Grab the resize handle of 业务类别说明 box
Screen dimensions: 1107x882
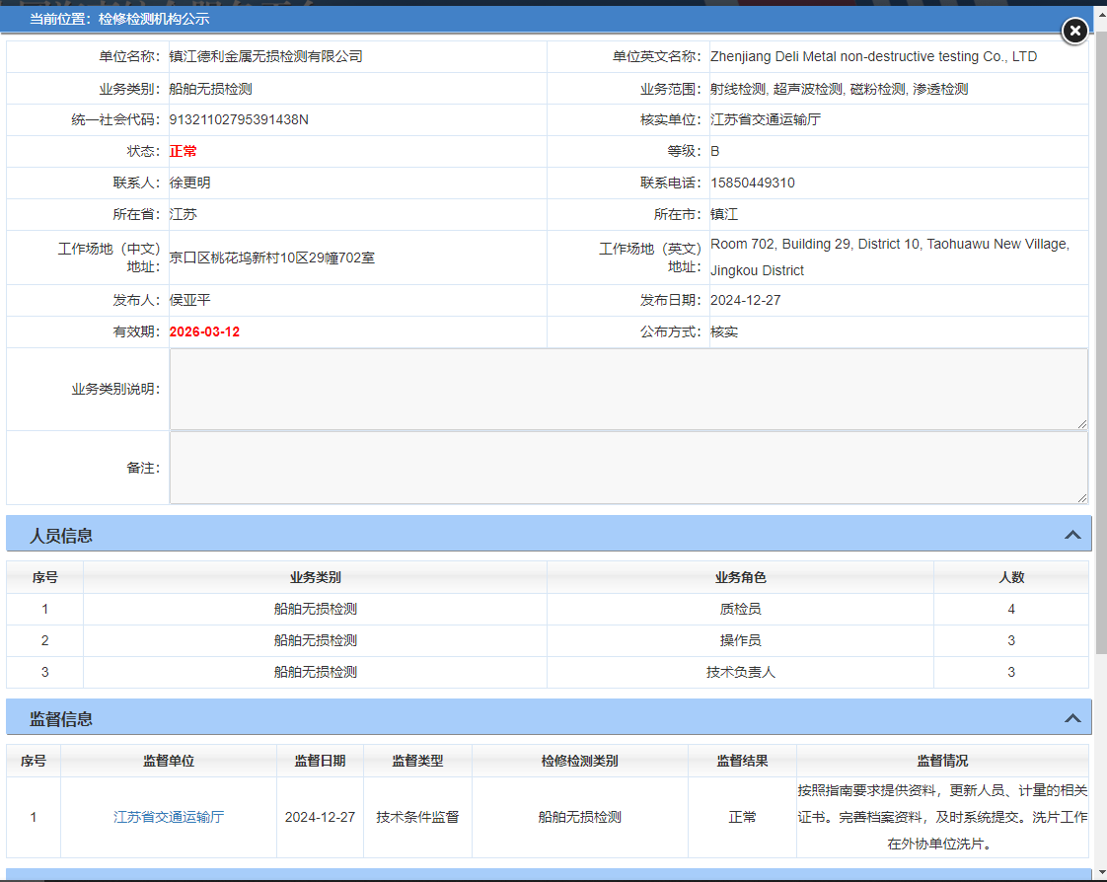click(1082, 423)
